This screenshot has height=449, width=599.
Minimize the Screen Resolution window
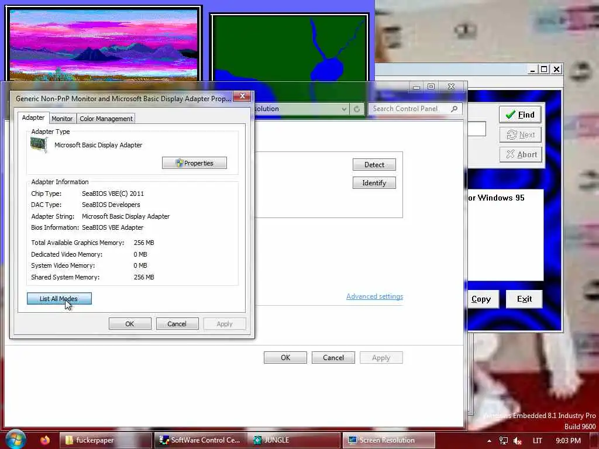click(416, 87)
